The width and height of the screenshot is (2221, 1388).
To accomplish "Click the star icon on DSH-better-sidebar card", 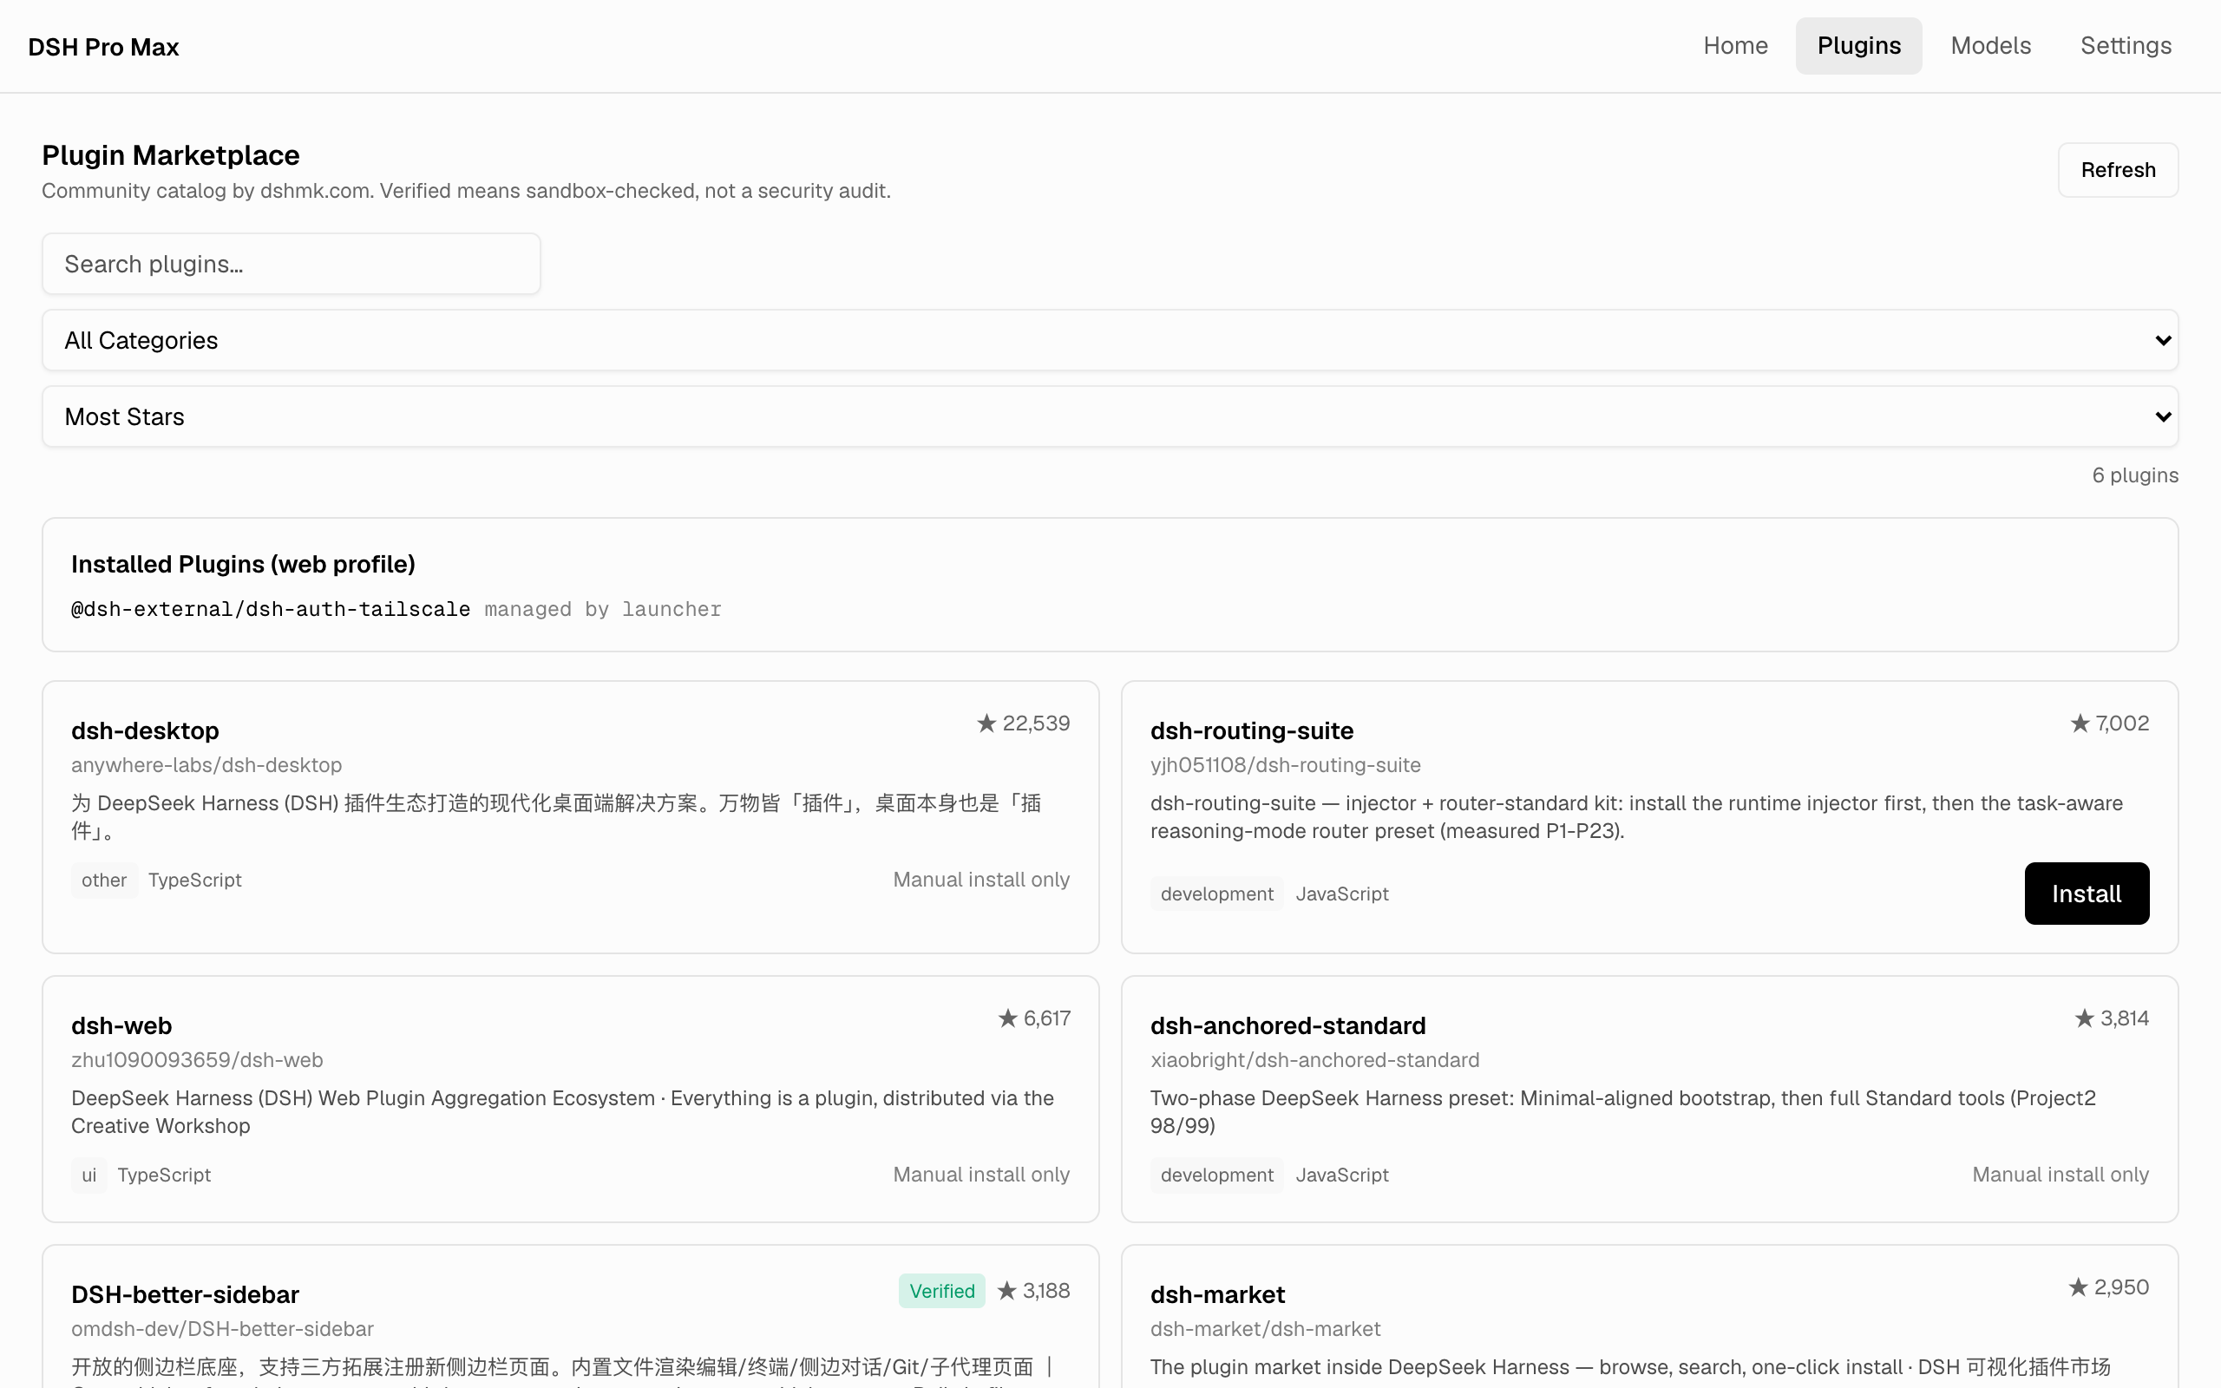I will point(1006,1291).
